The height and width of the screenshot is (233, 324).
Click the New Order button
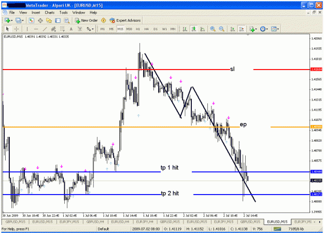coord(87,20)
